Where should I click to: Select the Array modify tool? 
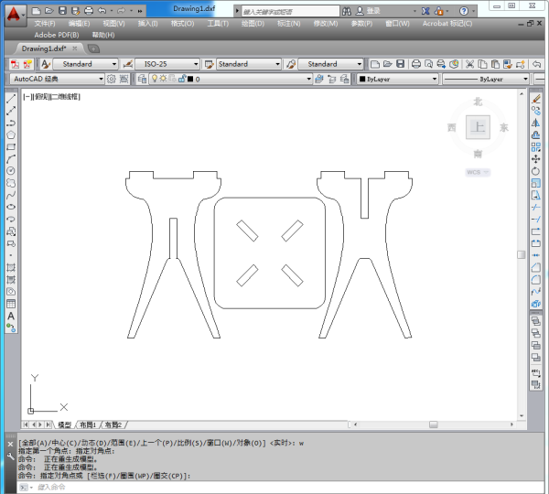535,147
